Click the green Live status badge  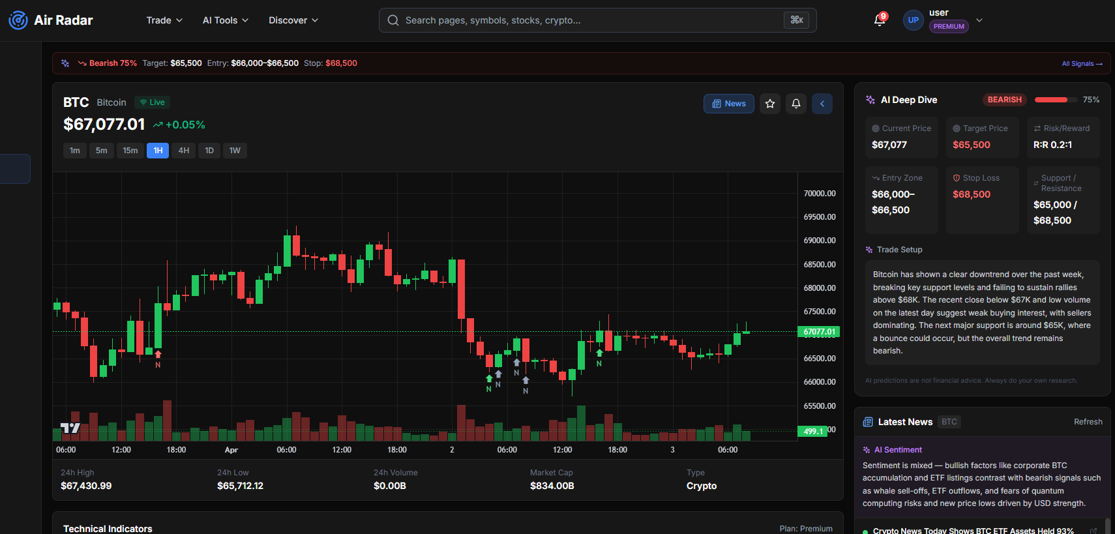(x=152, y=102)
